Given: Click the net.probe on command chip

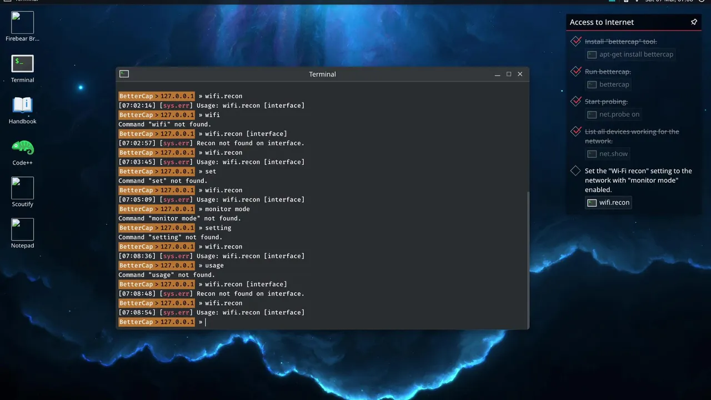Looking at the screenshot, I should (x=614, y=114).
